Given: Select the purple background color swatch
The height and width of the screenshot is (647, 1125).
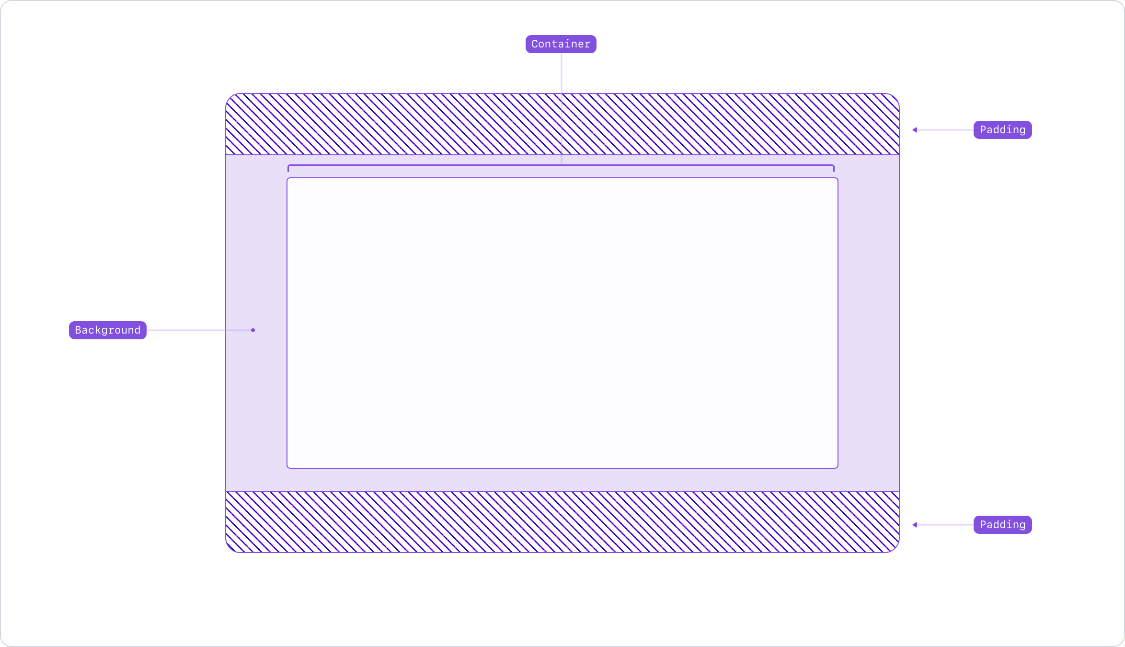Looking at the screenshot, I should [x=252, y=330].
